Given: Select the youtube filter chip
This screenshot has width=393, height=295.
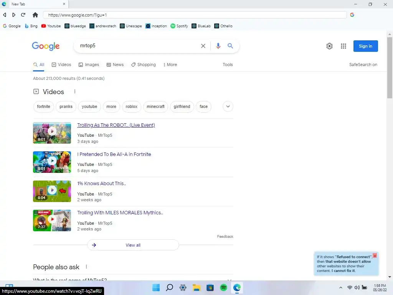Looking at the screenshot, I should 89,107.
